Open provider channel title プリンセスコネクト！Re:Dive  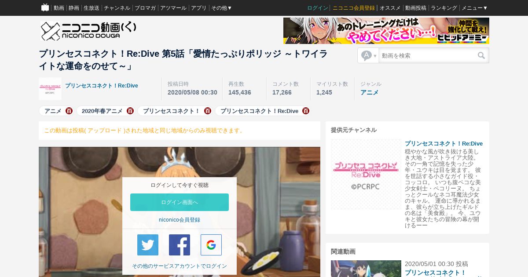click(444, 144)
